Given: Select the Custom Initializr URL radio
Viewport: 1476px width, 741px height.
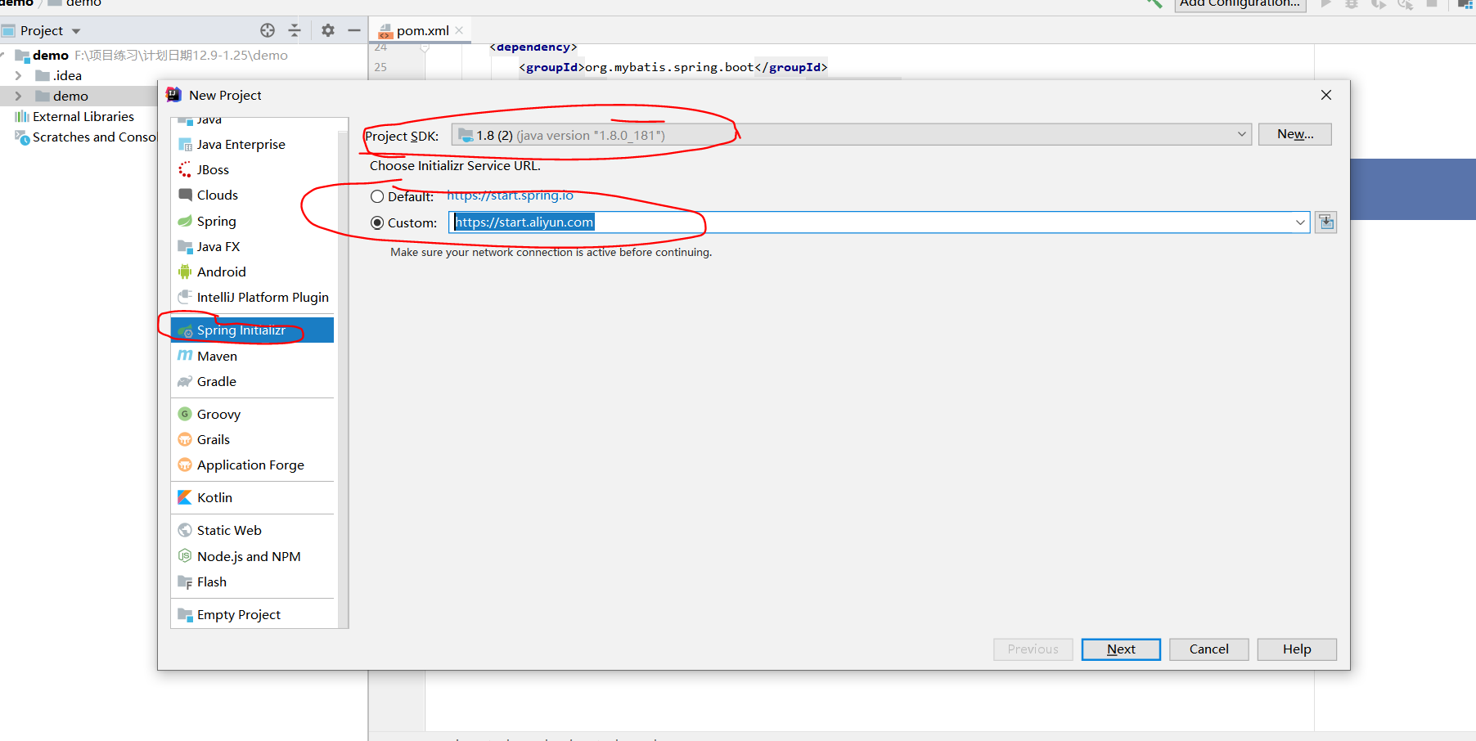Looking at the screenshot, I should pos(377,222).
